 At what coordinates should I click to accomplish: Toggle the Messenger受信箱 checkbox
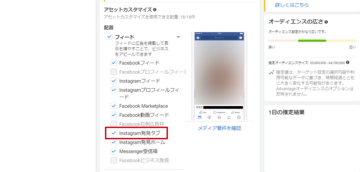(x=114, y=151)
